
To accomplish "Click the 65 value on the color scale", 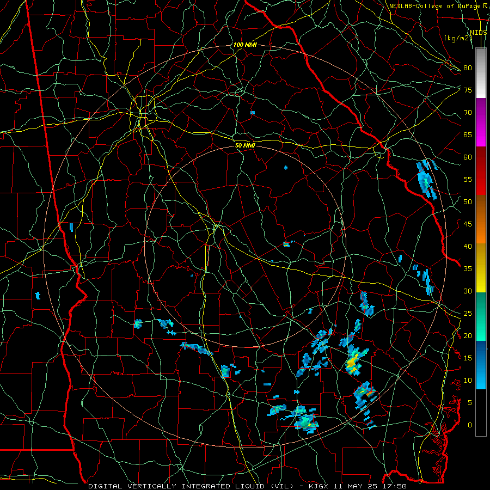I will (x=468, y=134).
